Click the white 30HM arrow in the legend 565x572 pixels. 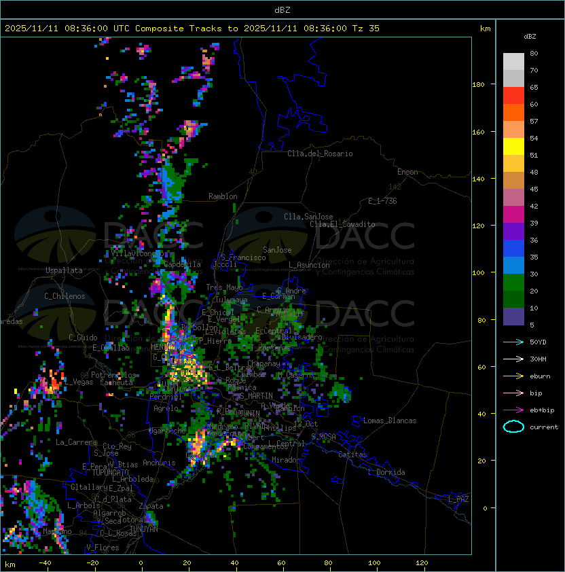pyautogui.click(x=513, y=359)
